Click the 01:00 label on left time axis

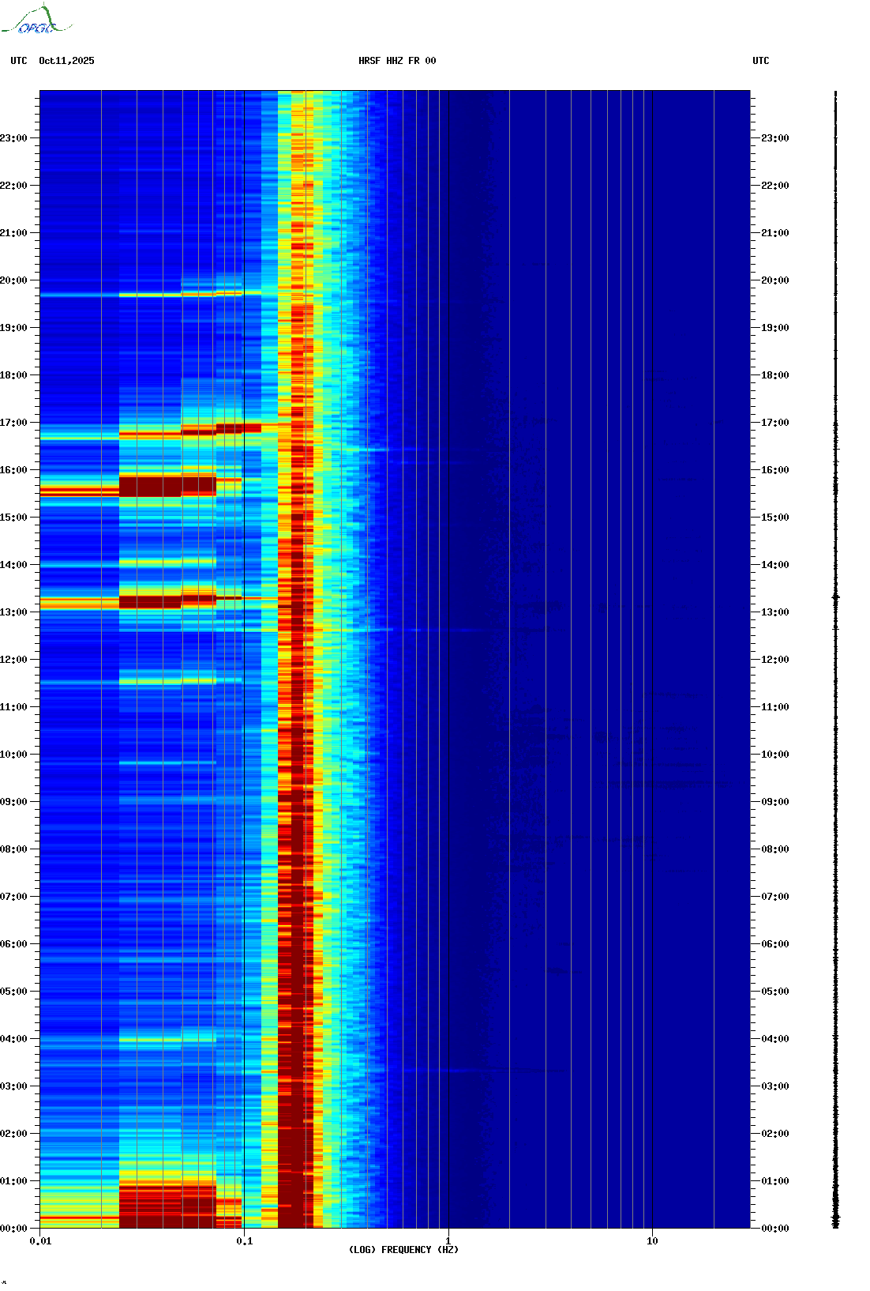point(13,1181)
